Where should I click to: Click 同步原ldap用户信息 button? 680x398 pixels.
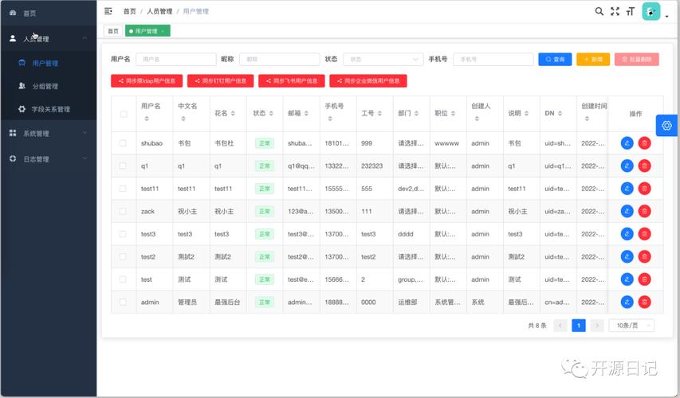click(x=147, y=81)
